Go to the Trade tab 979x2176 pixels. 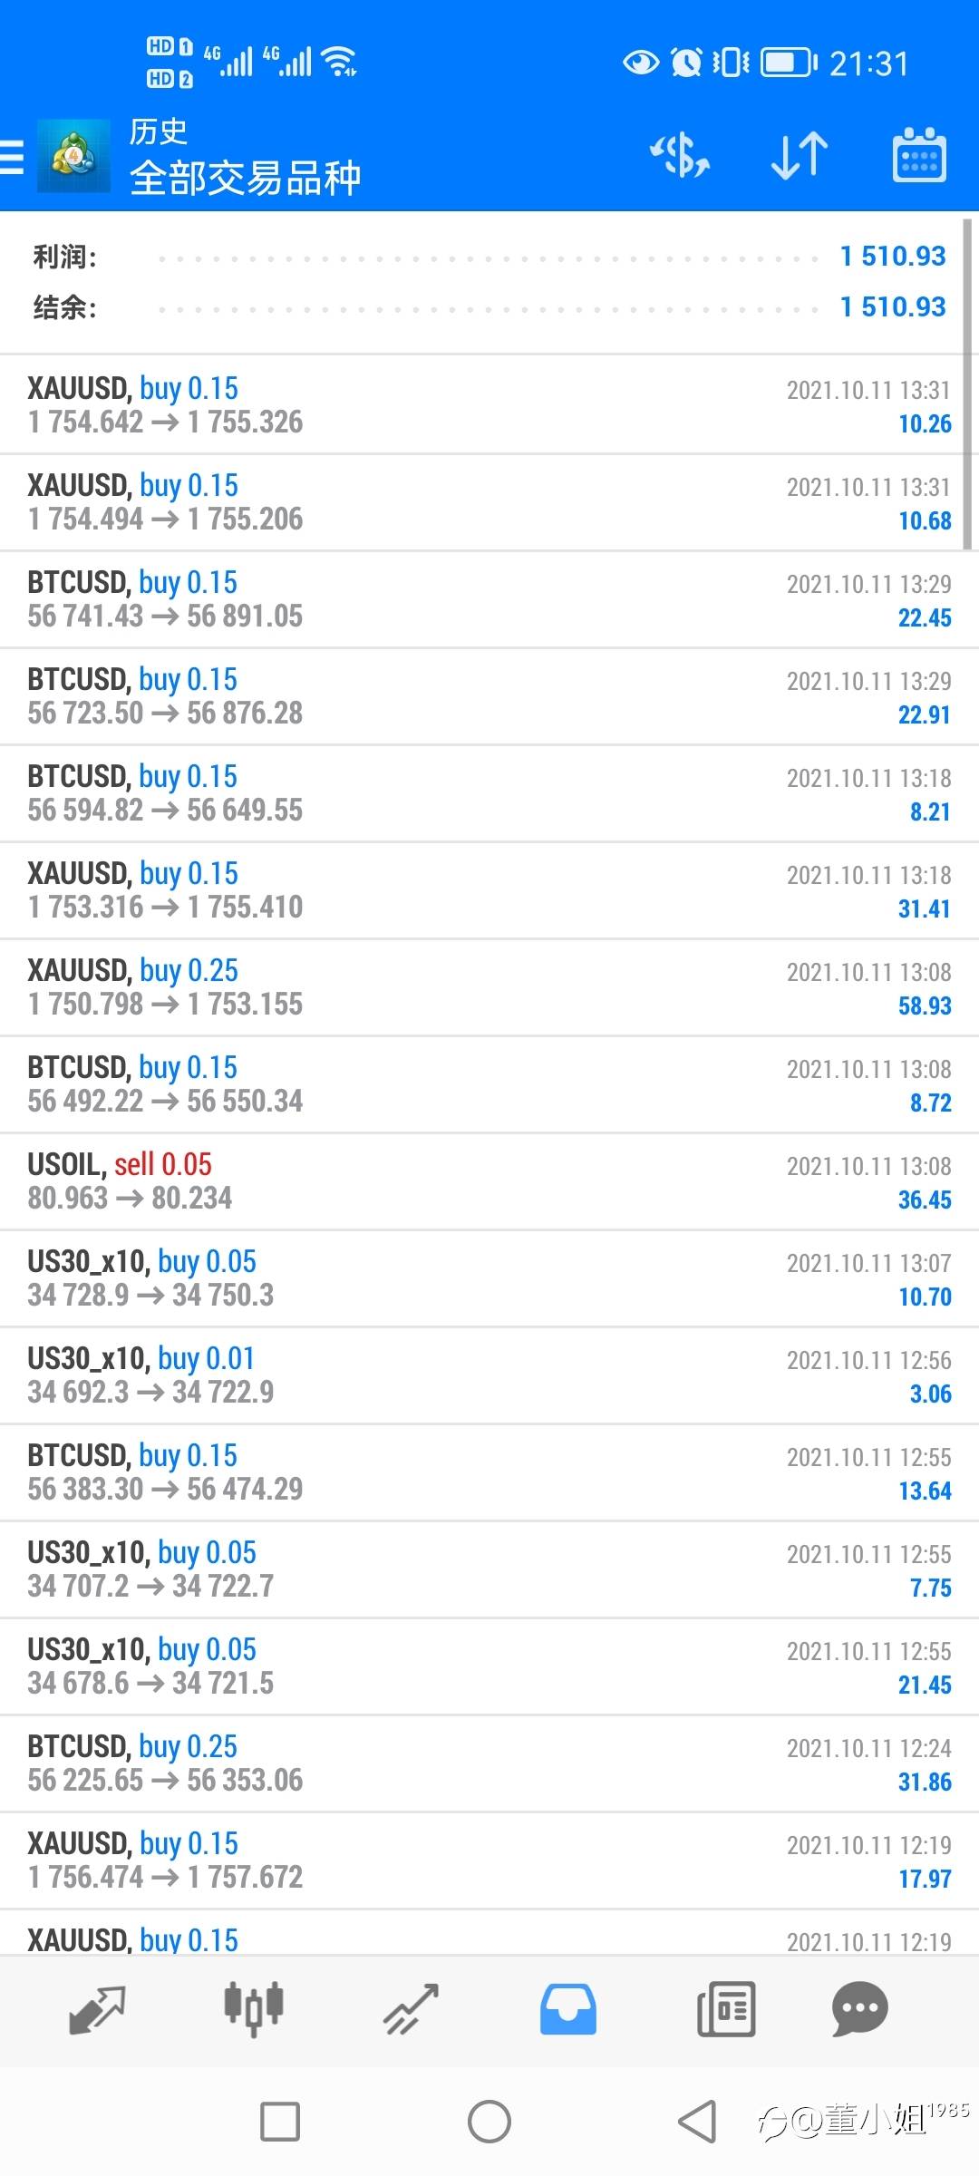411,2009
